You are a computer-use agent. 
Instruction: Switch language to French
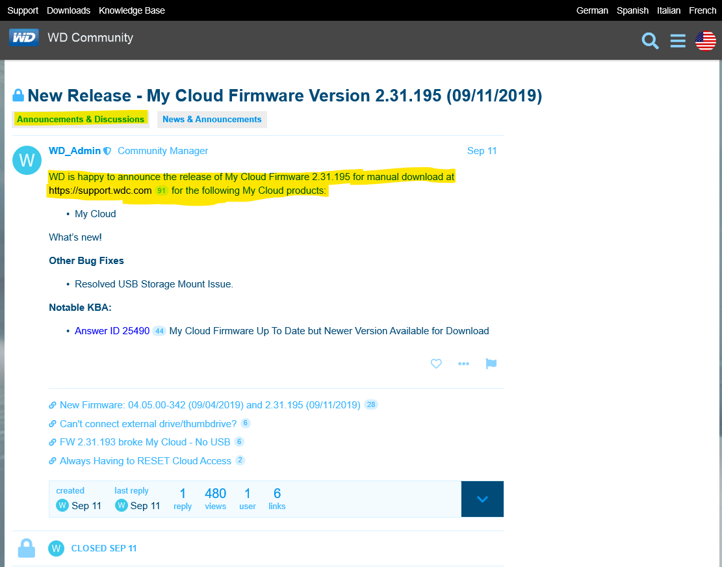tap(703, 10)
